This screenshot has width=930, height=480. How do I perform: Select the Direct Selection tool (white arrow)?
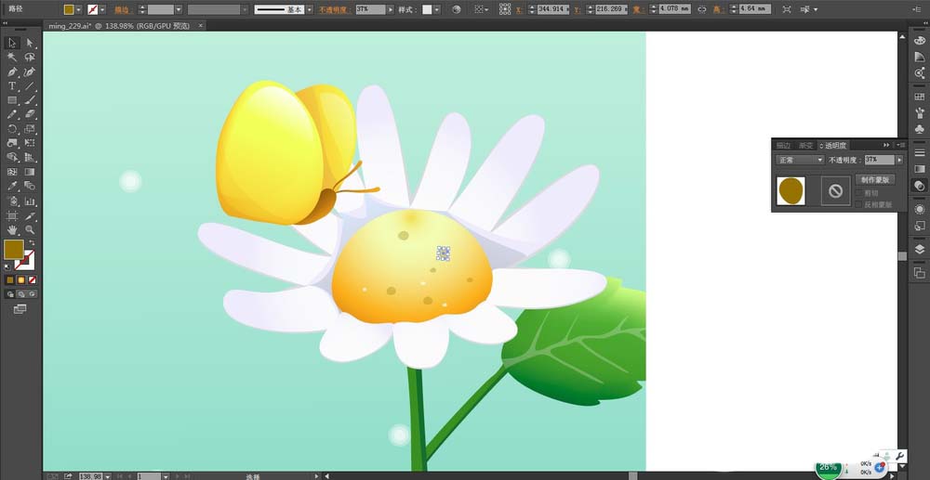(30, 43)
